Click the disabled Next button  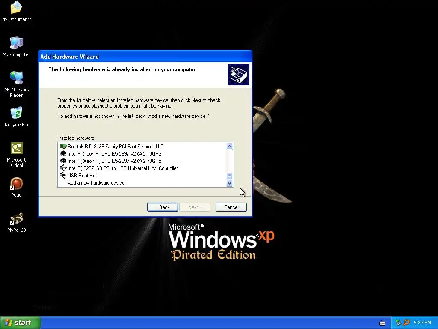(x=195, y=207)
